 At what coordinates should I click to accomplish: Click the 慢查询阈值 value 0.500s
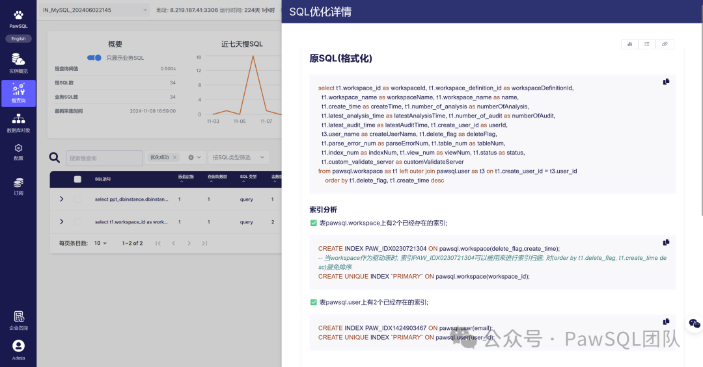[x=168, y=68]
